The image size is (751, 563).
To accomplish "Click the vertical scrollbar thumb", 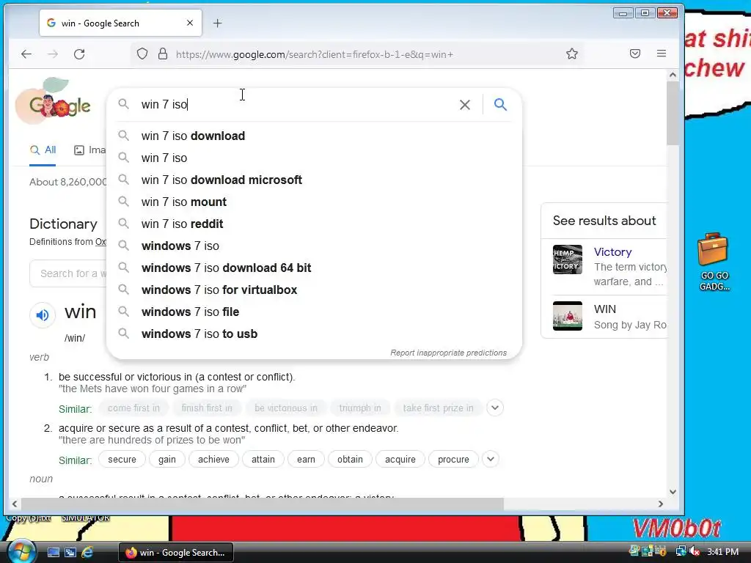I will pos(673,113).
